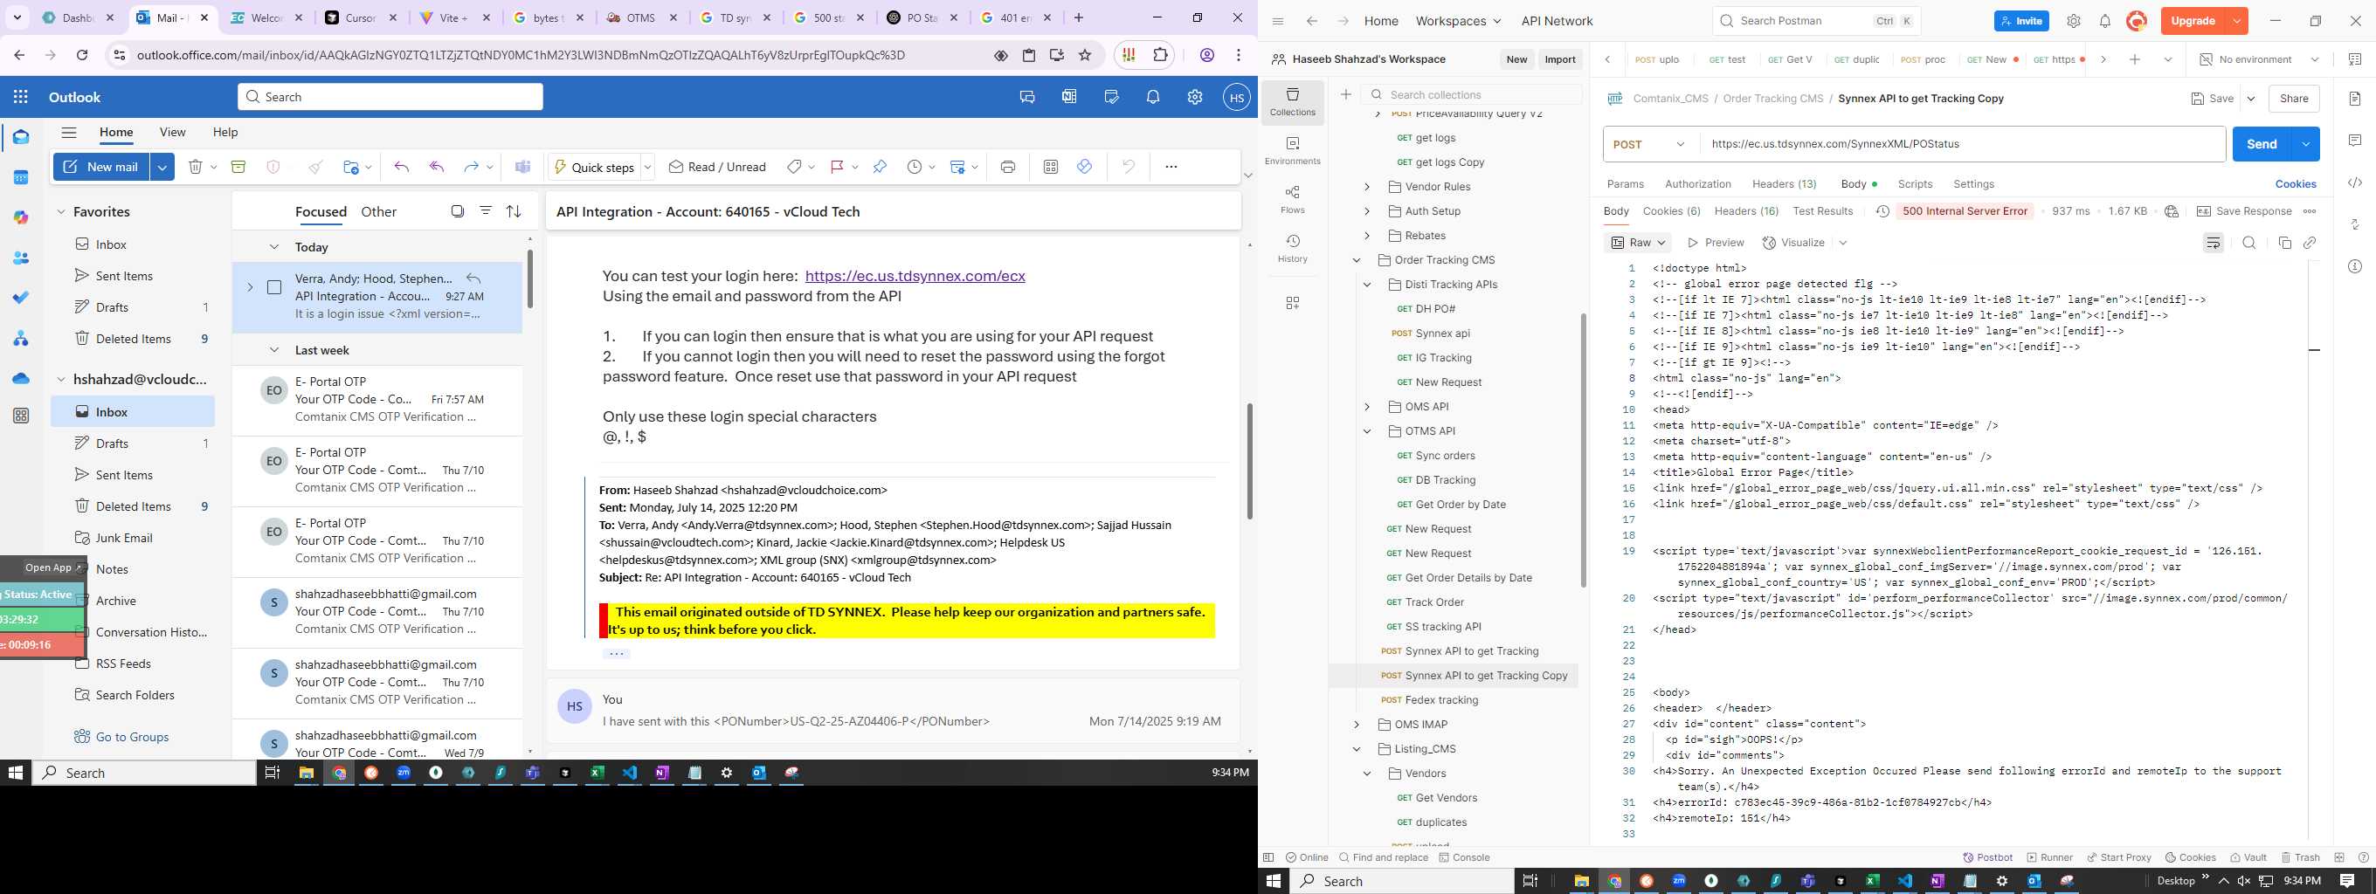This screenshot has height=894, width=2376.
Task: Click the Visual Studio Code icon in taskbar
Action: [630, 773]
